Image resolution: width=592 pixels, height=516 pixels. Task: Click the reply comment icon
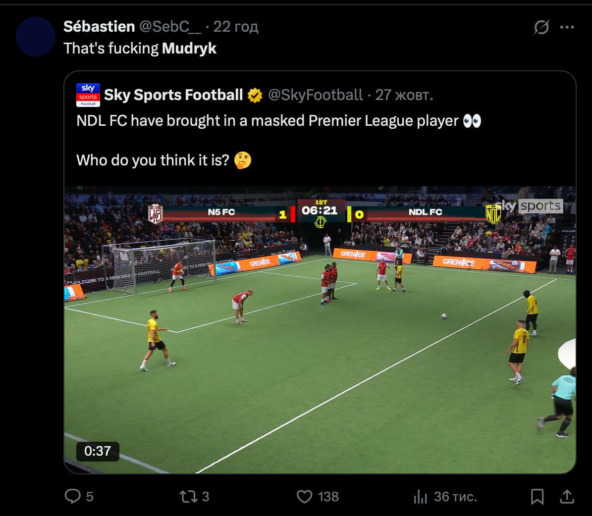[73, 496]
